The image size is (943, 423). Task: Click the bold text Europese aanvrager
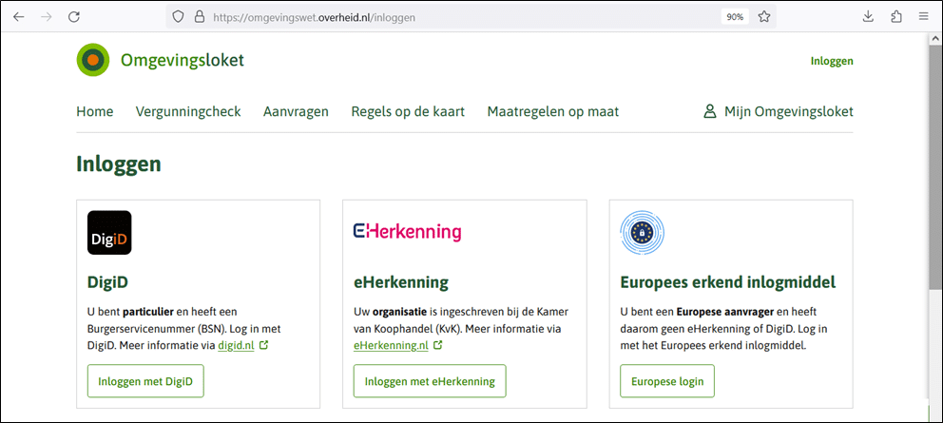coord(723,313)
